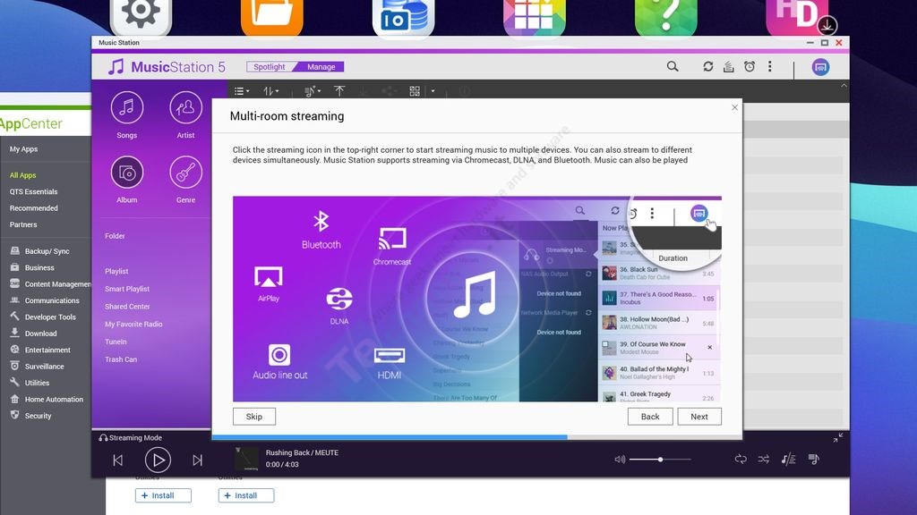Screen dimensions: 917x515
Task: Open the Genre view
Action: click(186, 173)
